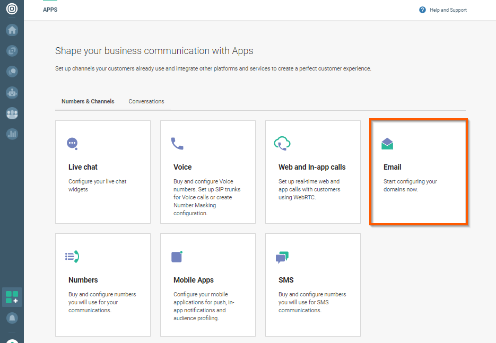
Task: Switch to the Conversations tab
Action: 146,101
